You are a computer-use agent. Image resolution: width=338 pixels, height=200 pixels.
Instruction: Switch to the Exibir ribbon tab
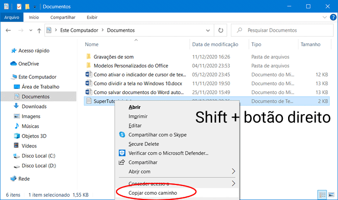click(92, 17)
